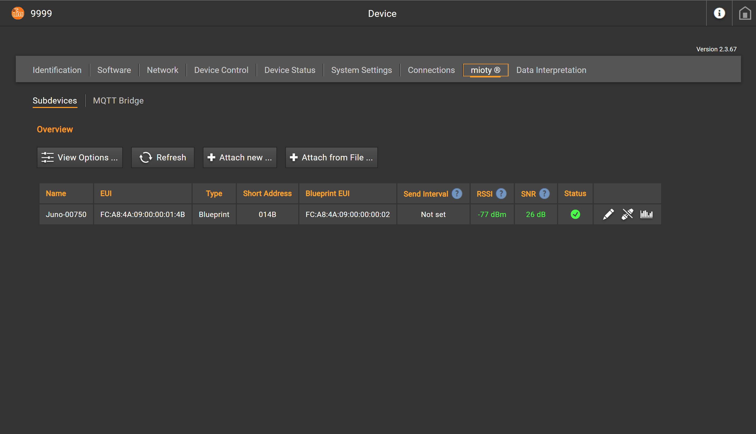This screenshot has width=756, height=434.
Task: Click the Device page title
Action: [382, 13]
